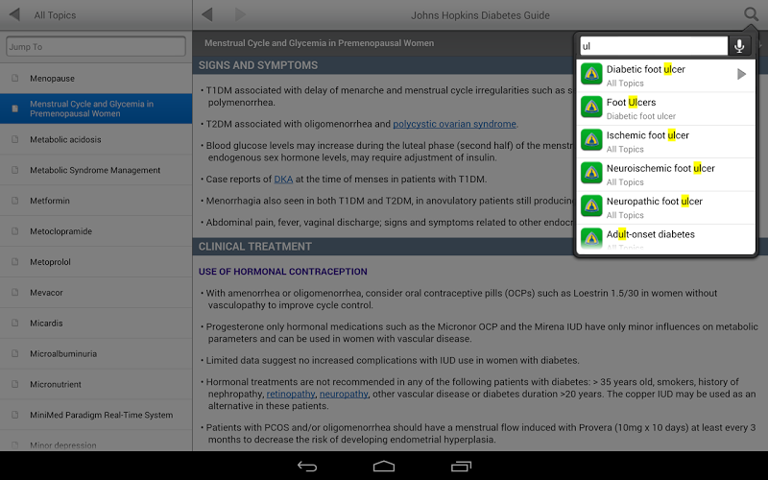Tap the CLINICAL TREATMENT section header

(x=254, y=247)
